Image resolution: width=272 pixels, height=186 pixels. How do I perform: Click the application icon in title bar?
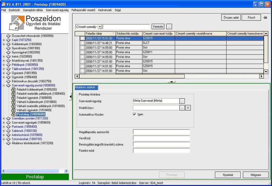pos(3,4)
